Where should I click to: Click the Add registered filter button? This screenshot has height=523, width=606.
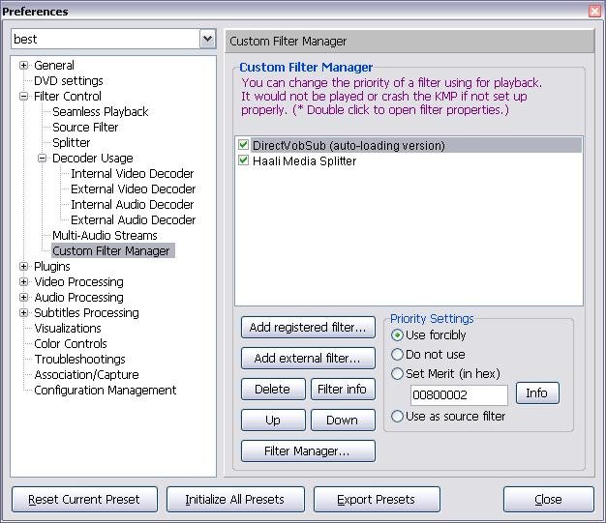click(x=308, y=328)
